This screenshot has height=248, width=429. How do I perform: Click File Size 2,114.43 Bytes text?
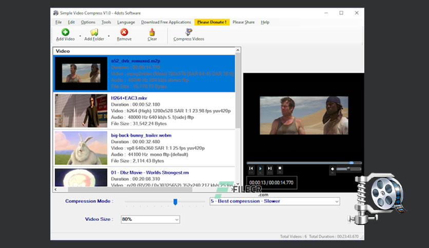pos(138,161)
